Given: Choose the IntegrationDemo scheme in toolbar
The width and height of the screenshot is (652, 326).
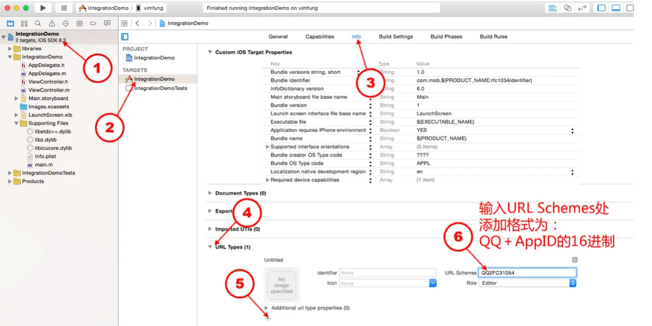Looking at the screenshot, I should point(103,8).
